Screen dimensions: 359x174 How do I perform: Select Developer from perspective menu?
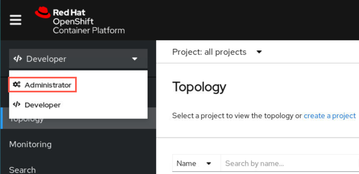click(x=78, y=105)
